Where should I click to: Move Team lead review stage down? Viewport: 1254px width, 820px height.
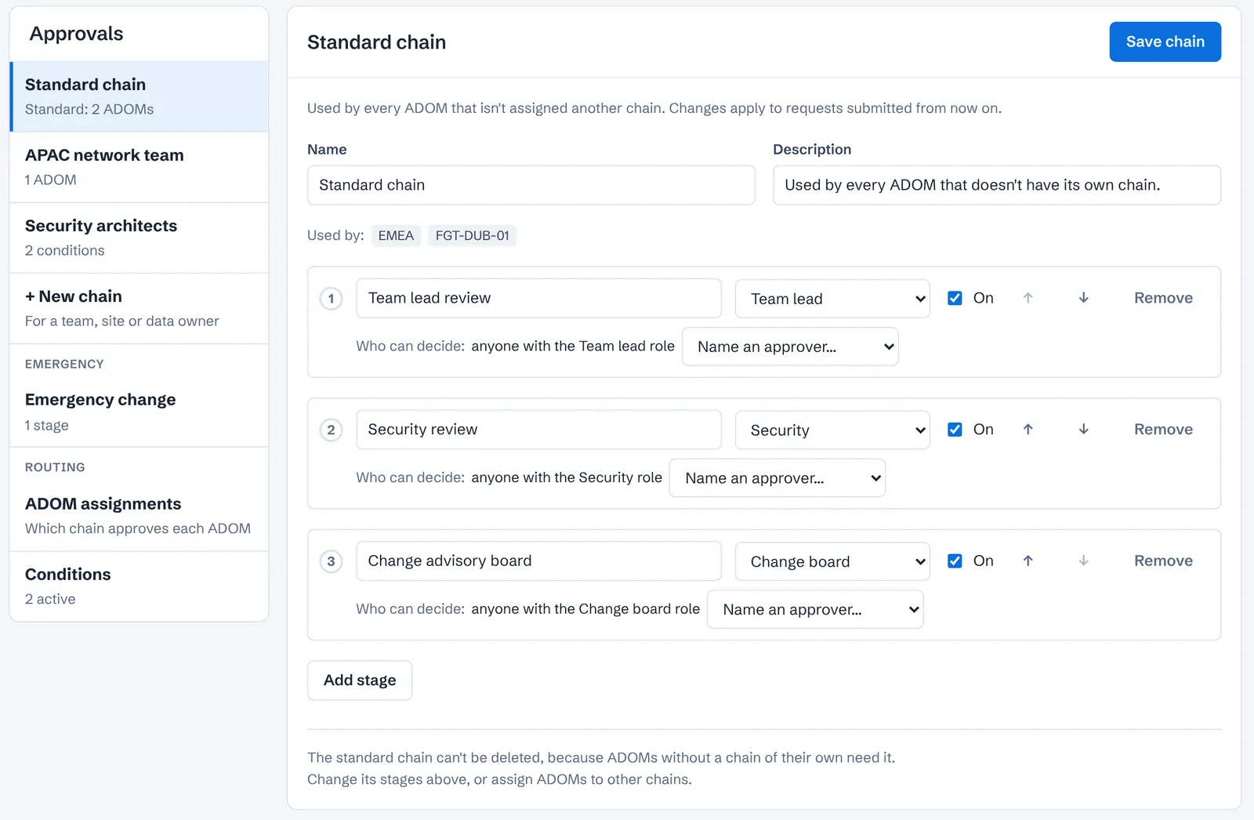pyautogui.click(x=1083, y=298)
